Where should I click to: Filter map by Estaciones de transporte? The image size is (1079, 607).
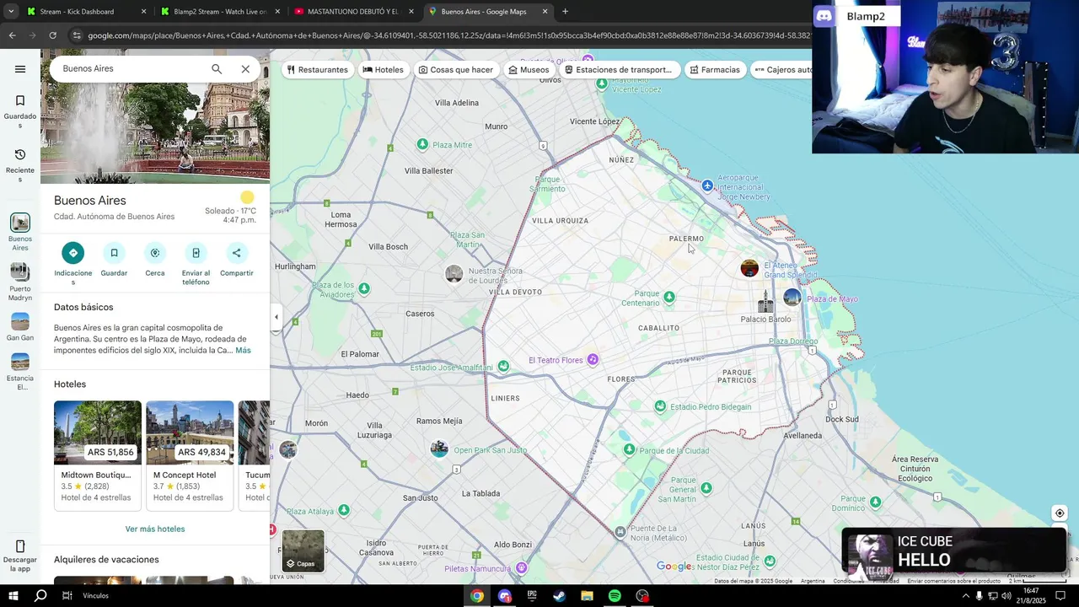click(x=619, y=70)
